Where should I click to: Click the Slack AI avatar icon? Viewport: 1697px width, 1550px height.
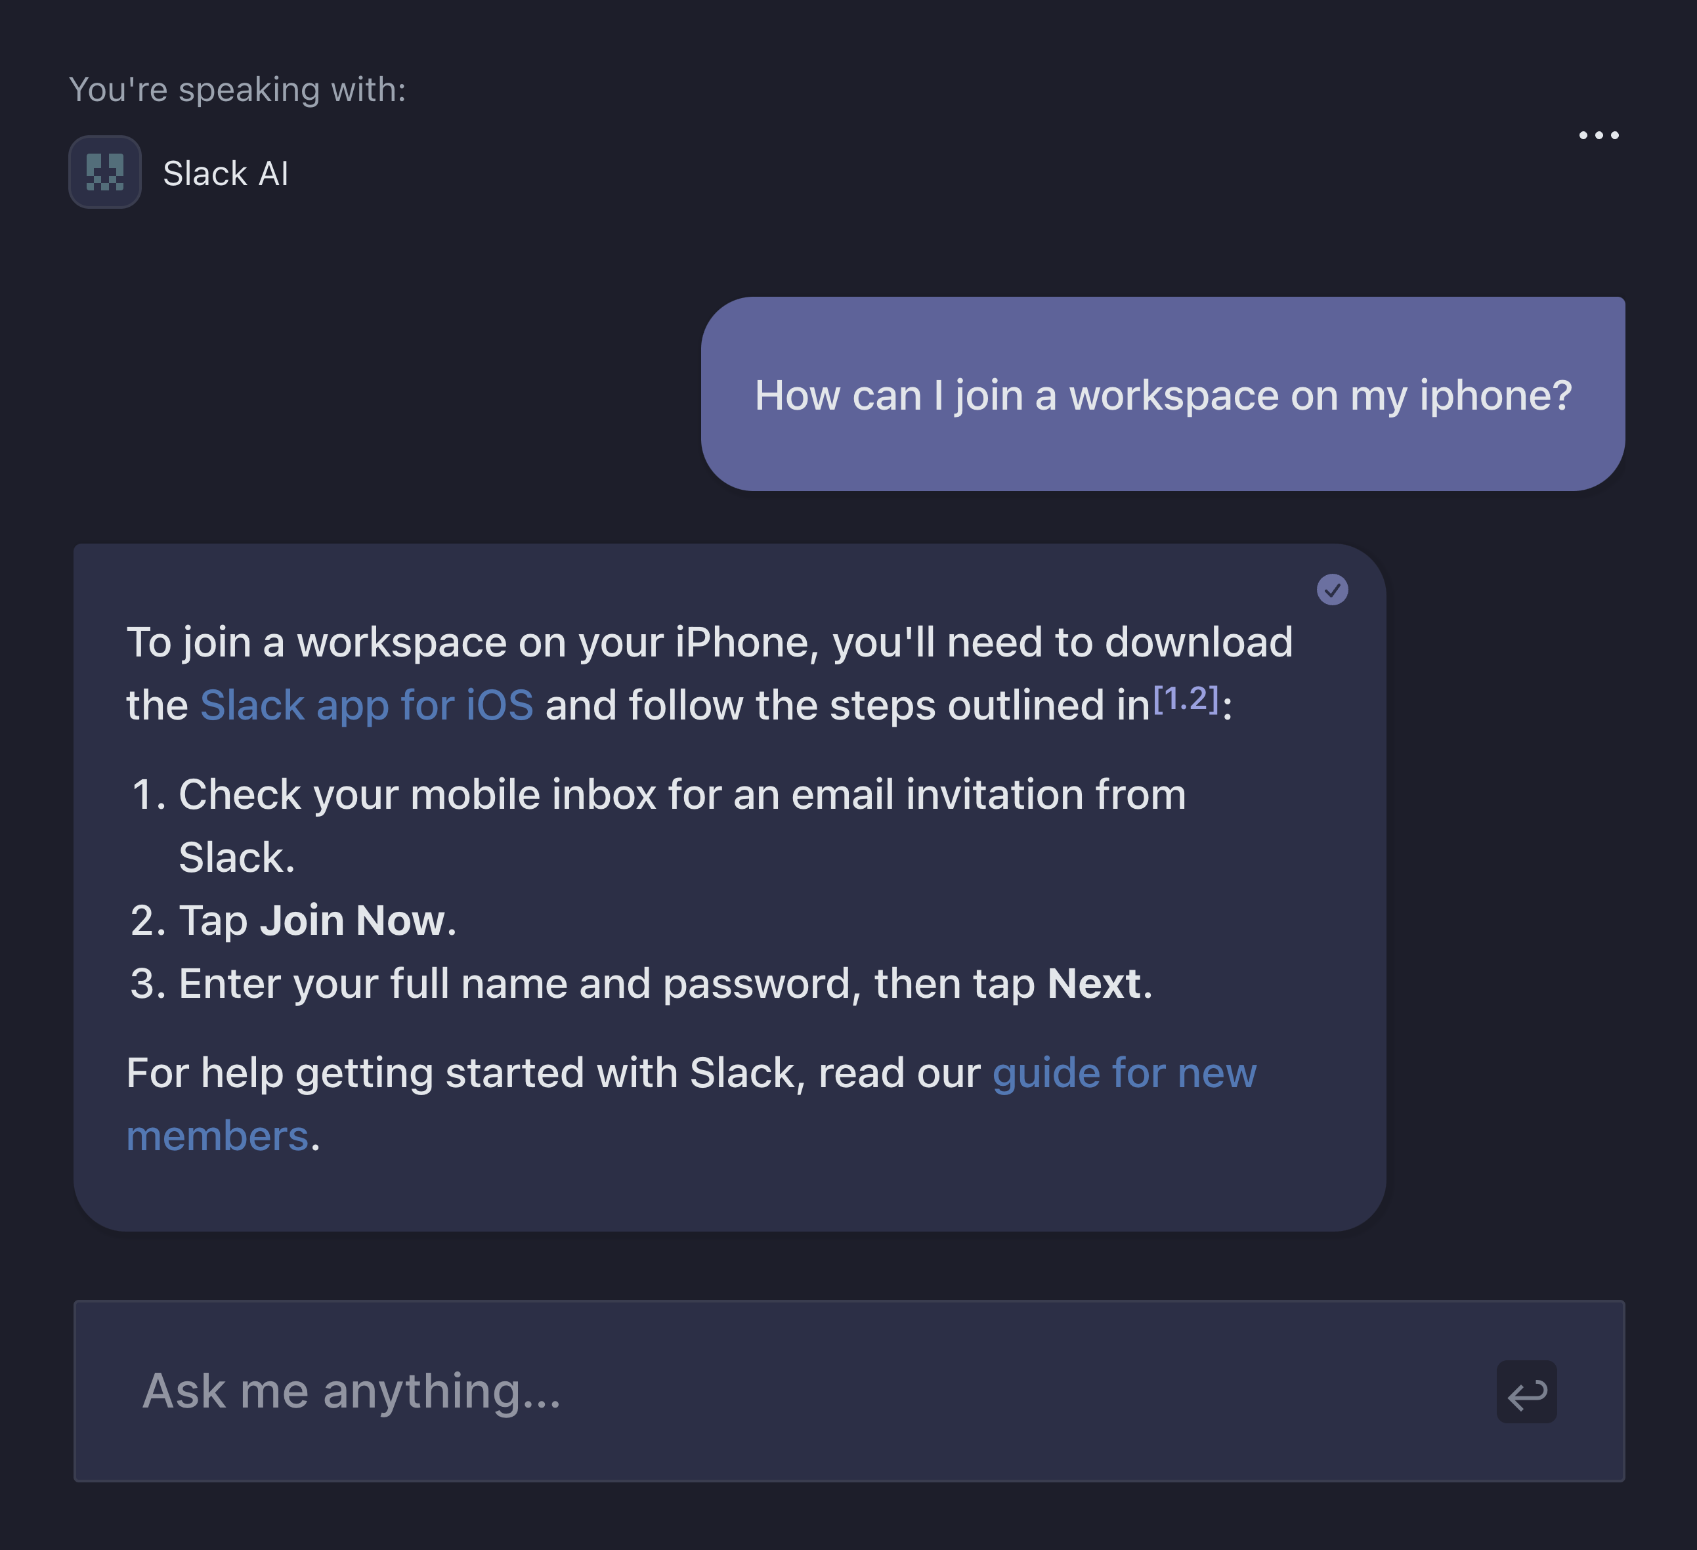(104, 172)
